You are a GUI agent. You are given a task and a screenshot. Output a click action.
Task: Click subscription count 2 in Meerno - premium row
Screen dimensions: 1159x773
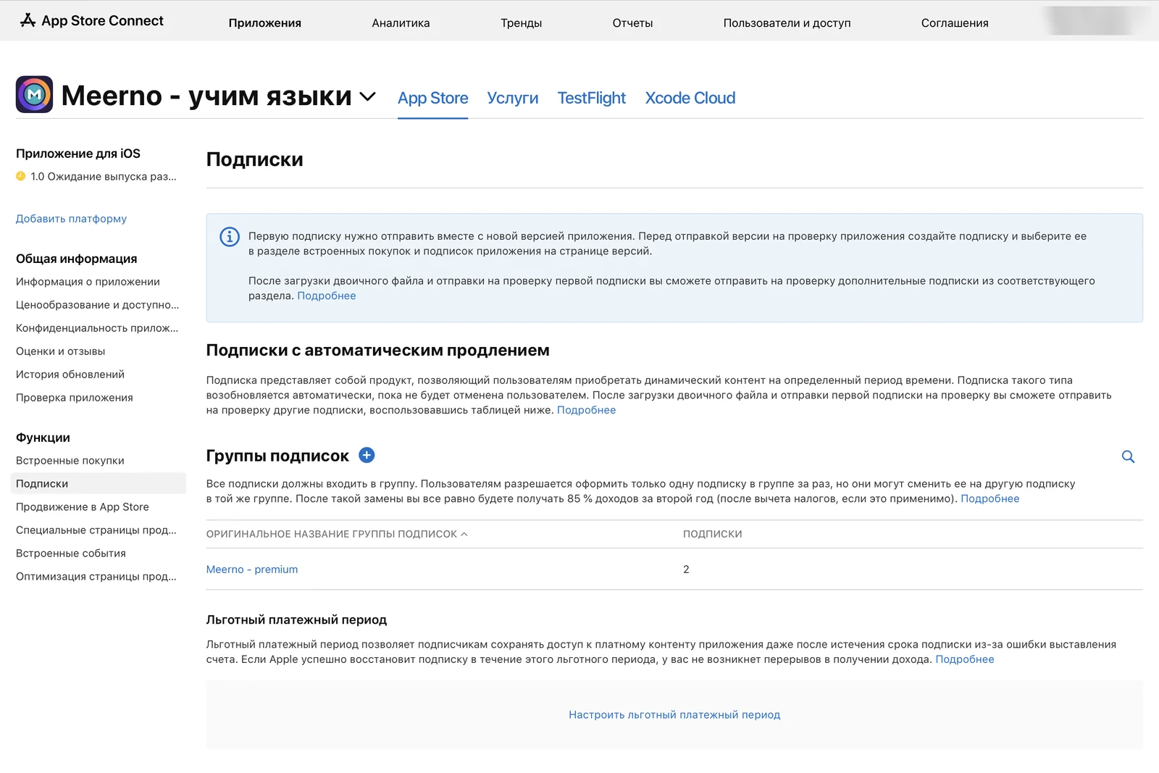pos(686,569)
